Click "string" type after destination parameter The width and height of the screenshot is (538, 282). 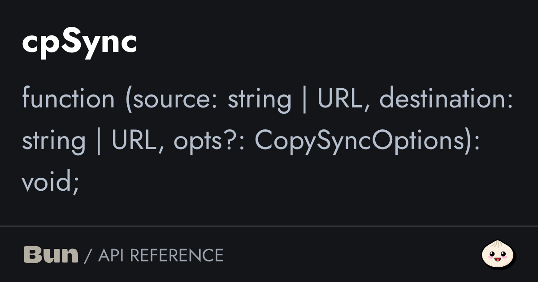click(x=54, y=141)
